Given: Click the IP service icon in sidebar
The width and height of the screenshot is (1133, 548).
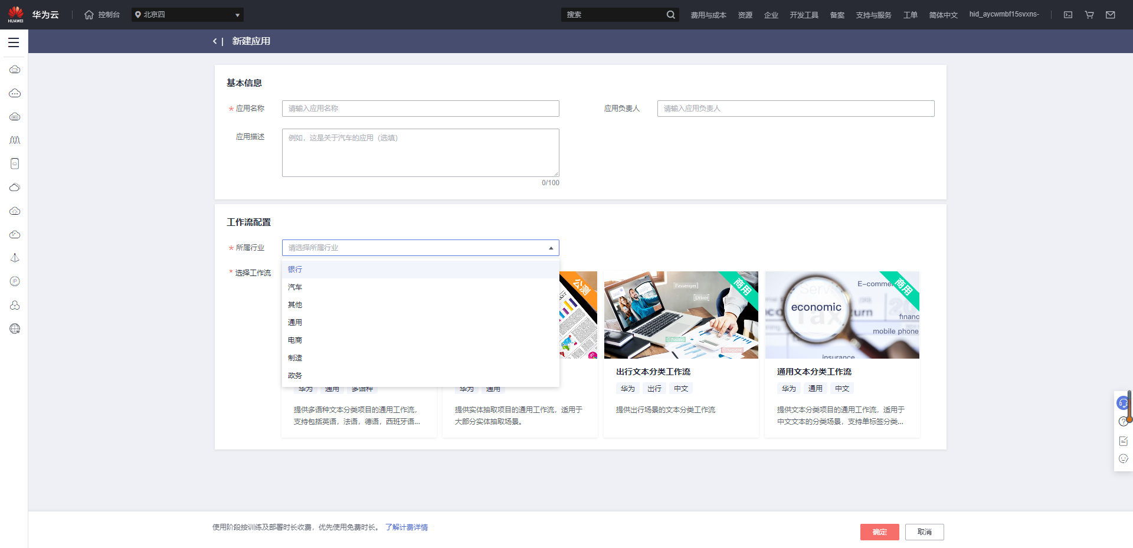Looking at the screenshot, I should pos(14,281).
